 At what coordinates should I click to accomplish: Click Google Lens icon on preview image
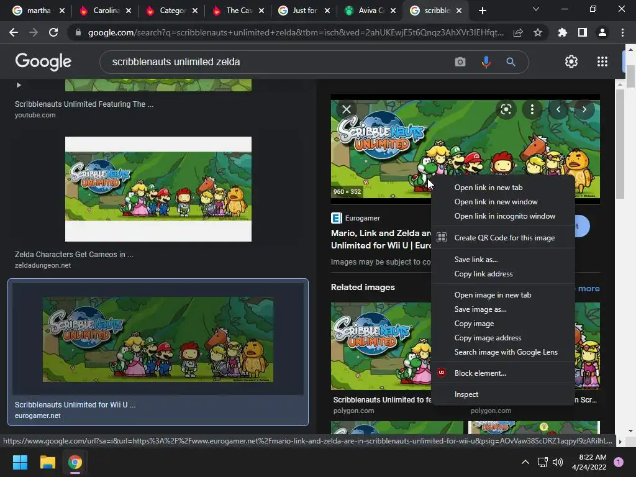506,109
